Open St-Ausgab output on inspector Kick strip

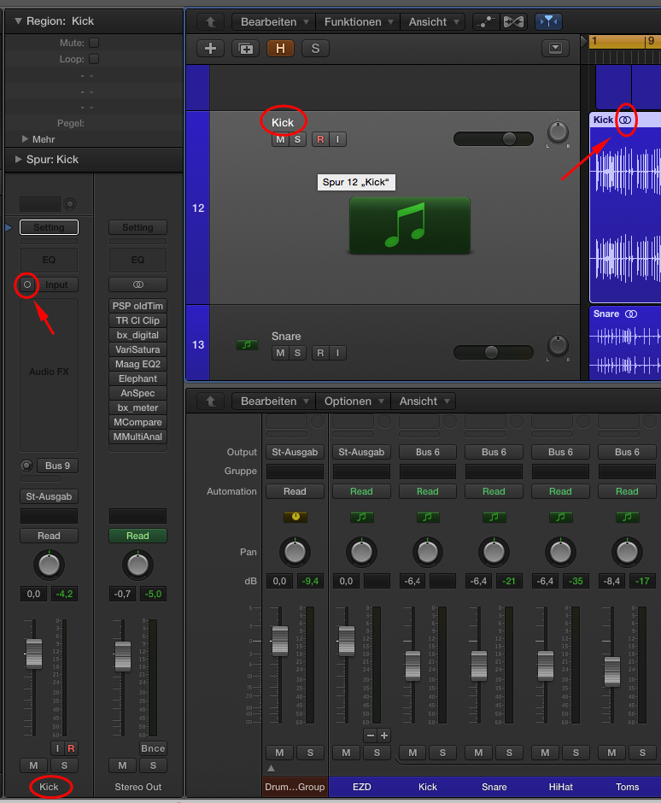[x=50, y=496]
